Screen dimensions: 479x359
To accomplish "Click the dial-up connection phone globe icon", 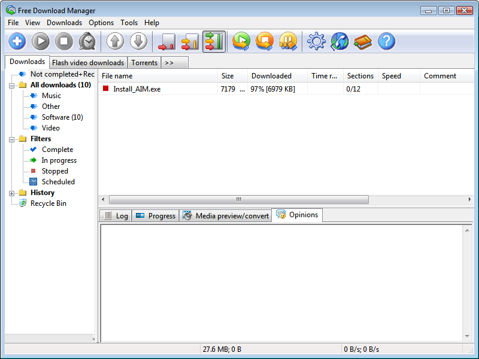I will point(339,41).
